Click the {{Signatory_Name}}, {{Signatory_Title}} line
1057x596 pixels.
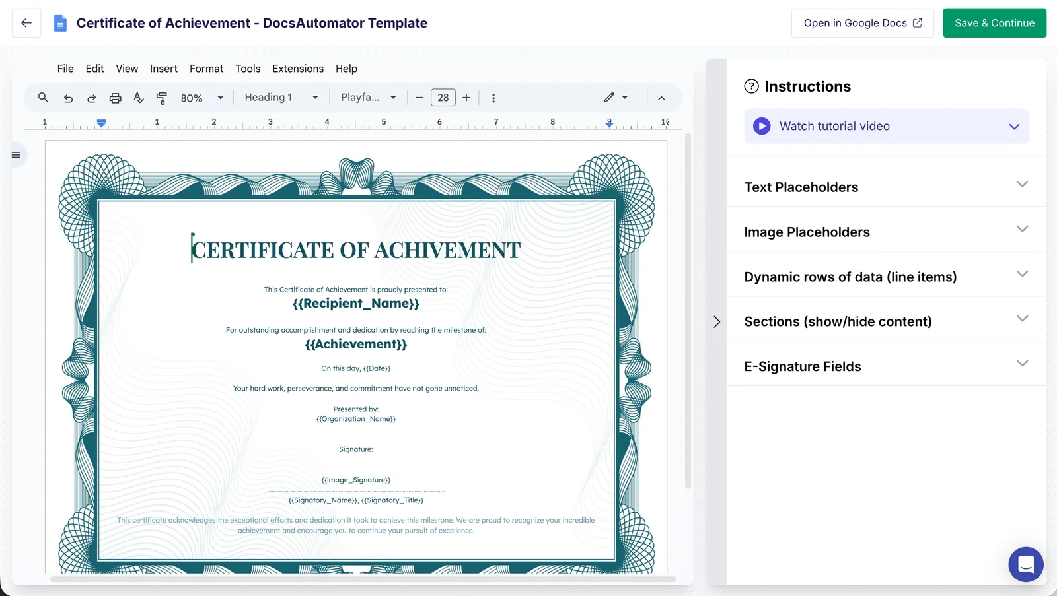(356, 500)
